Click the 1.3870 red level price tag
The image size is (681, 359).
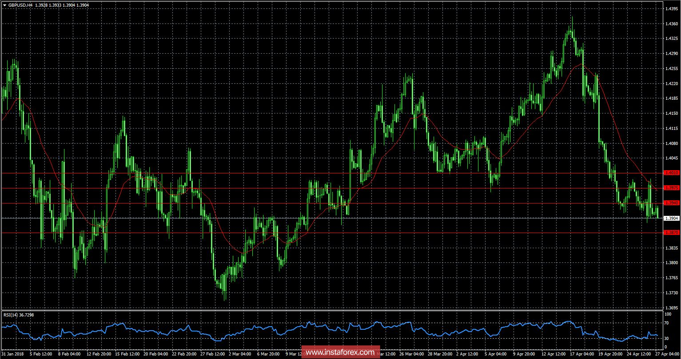click(671, 233)
